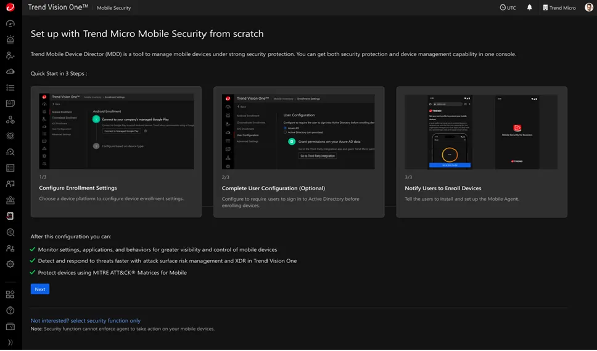Click the settings gear icon in sidebar

(10, 264)
